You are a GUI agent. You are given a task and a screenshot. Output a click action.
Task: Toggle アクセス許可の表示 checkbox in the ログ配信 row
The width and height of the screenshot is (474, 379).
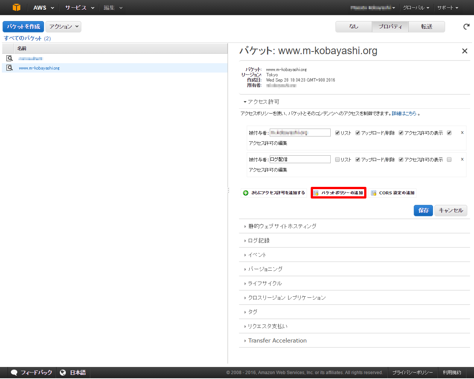(x=401, y=159)
